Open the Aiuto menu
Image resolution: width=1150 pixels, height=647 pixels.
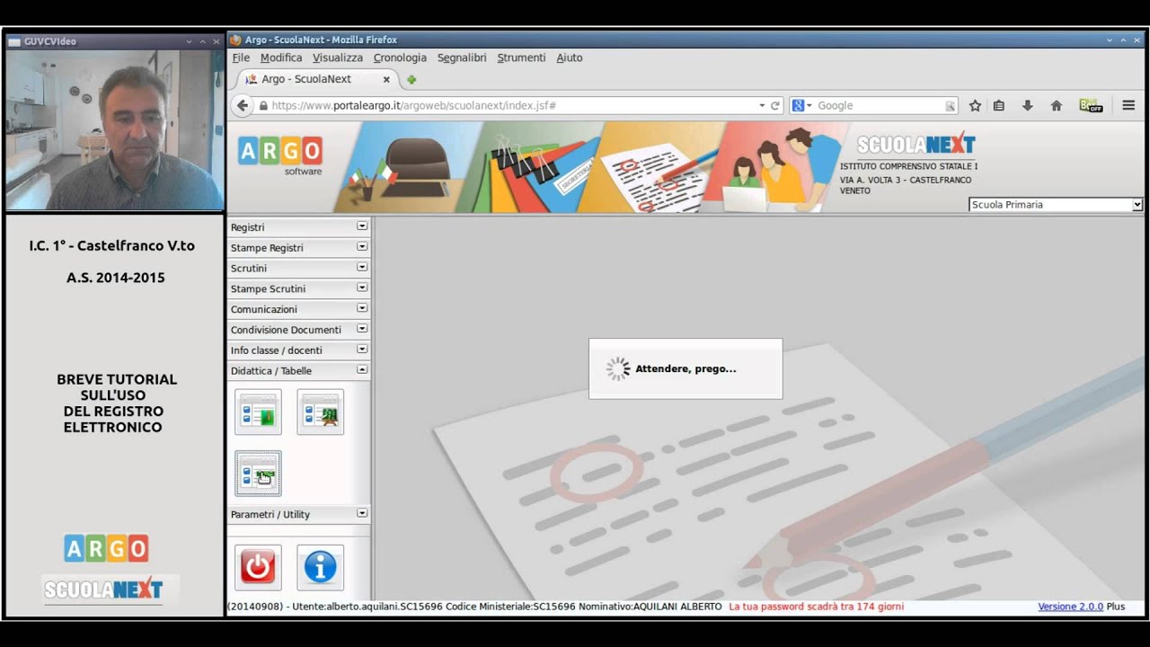570,58
